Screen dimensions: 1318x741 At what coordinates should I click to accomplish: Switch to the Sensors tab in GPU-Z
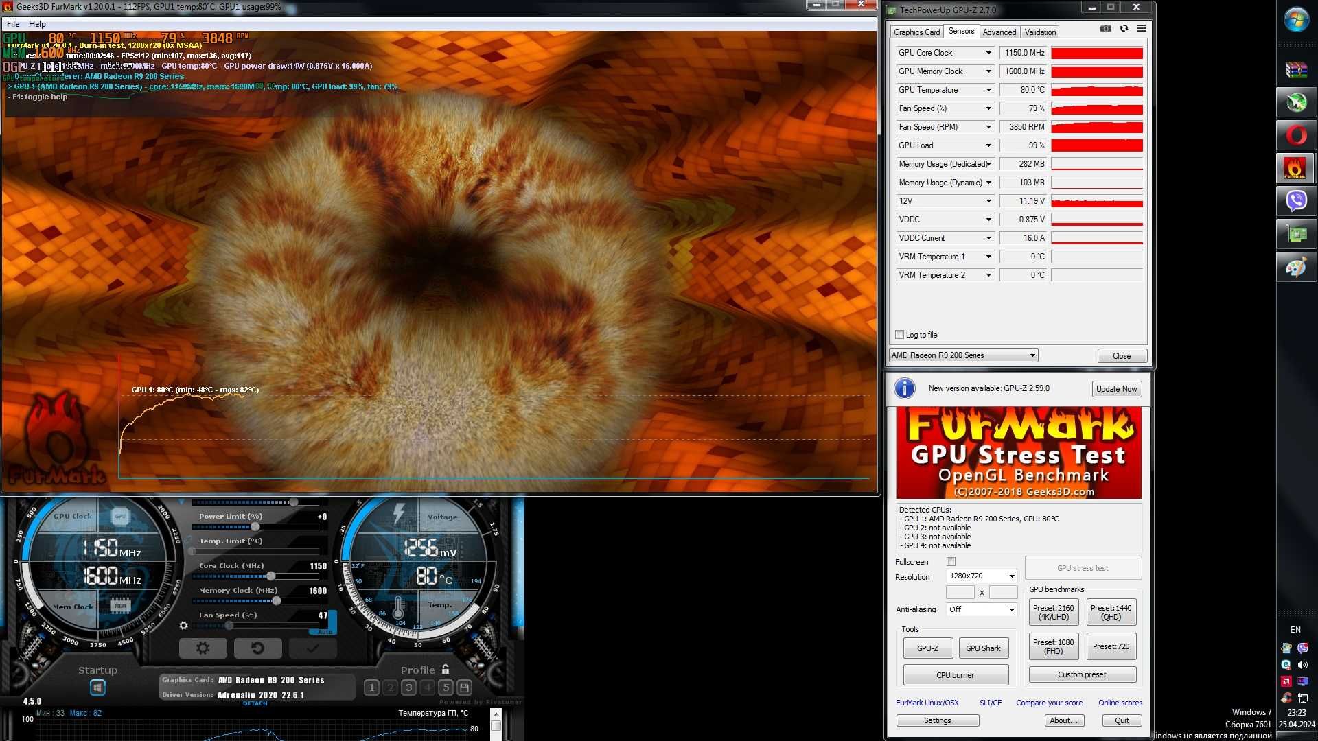click(x=960, y=32)
